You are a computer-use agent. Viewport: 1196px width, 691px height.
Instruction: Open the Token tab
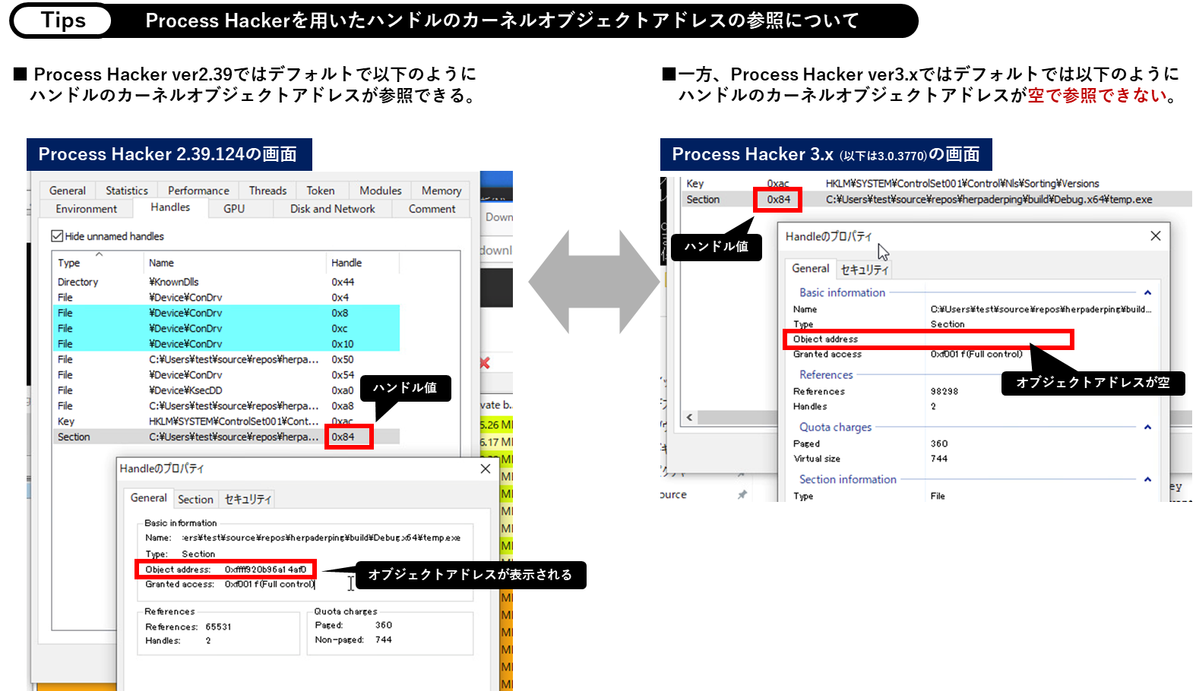pos(320,191)
